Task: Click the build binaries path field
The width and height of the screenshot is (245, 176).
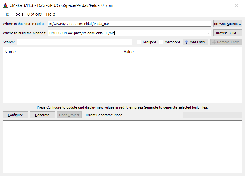Action: click(x=127, y=33)
